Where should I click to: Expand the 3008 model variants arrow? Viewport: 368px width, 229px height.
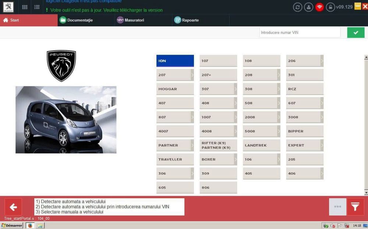(322, 117)
